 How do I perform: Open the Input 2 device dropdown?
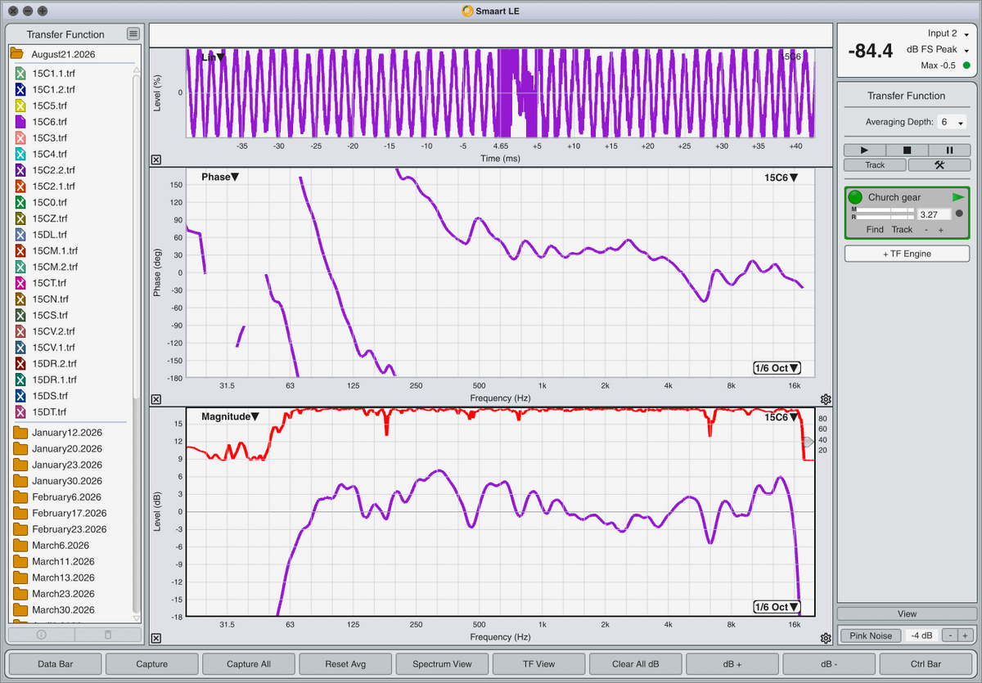tap(948, 34)
